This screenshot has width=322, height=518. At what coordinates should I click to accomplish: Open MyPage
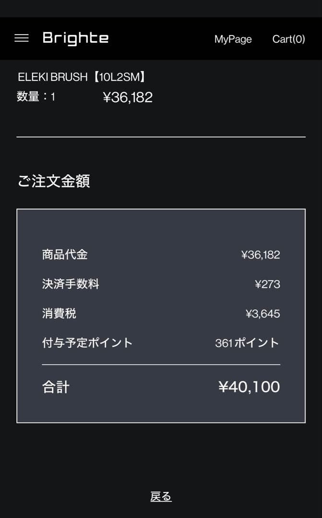pos(233,39)
